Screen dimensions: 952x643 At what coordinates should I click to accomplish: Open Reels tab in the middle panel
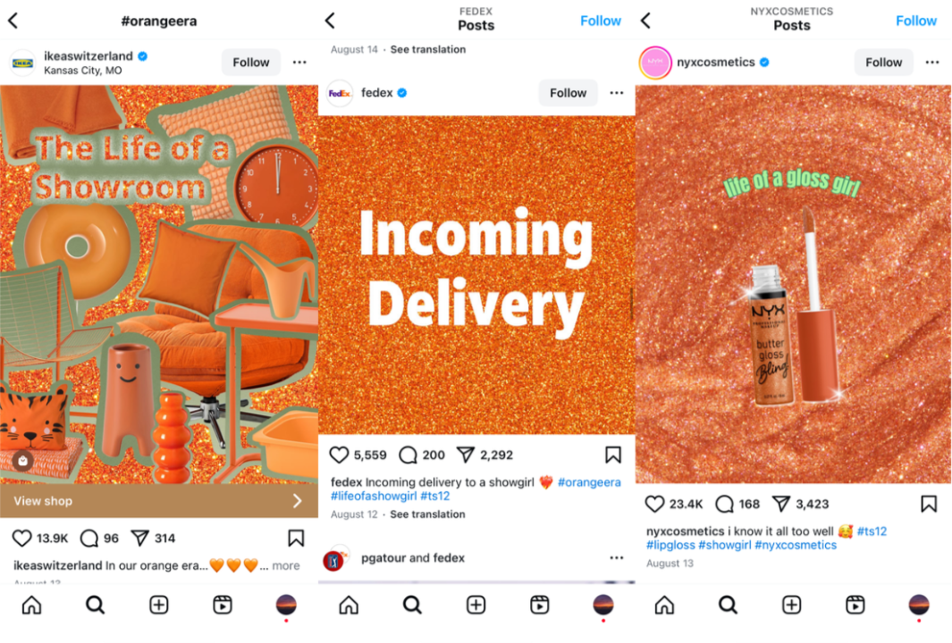tap(539, 605)
